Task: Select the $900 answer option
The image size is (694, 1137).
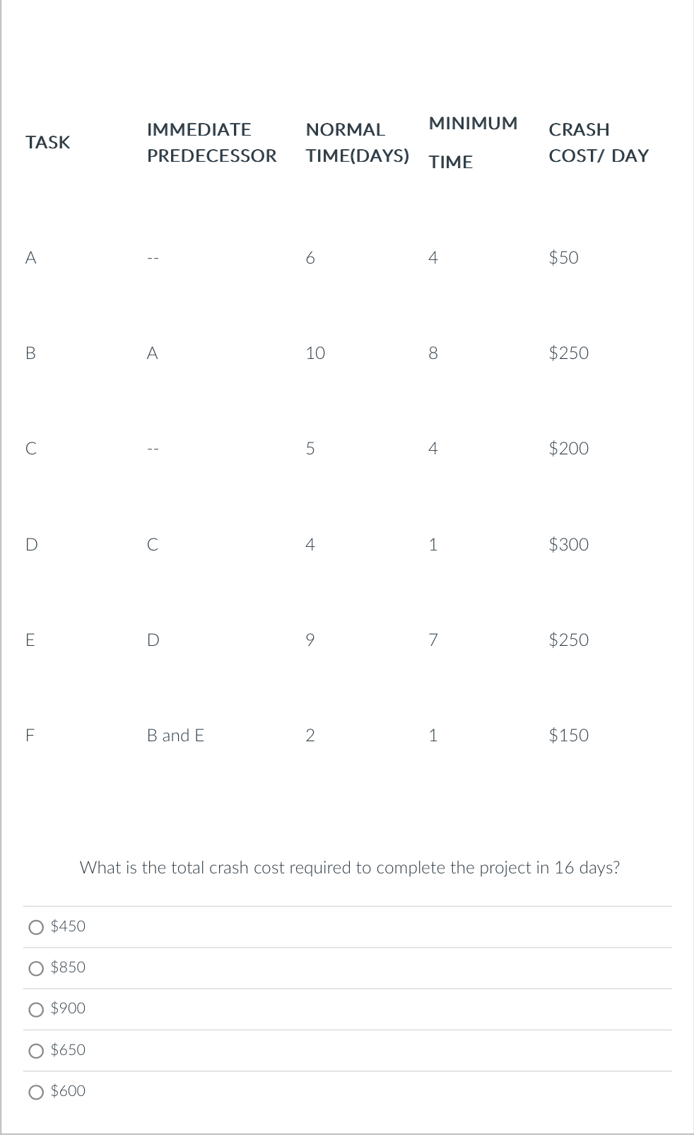Action: tap(36, 1009)
